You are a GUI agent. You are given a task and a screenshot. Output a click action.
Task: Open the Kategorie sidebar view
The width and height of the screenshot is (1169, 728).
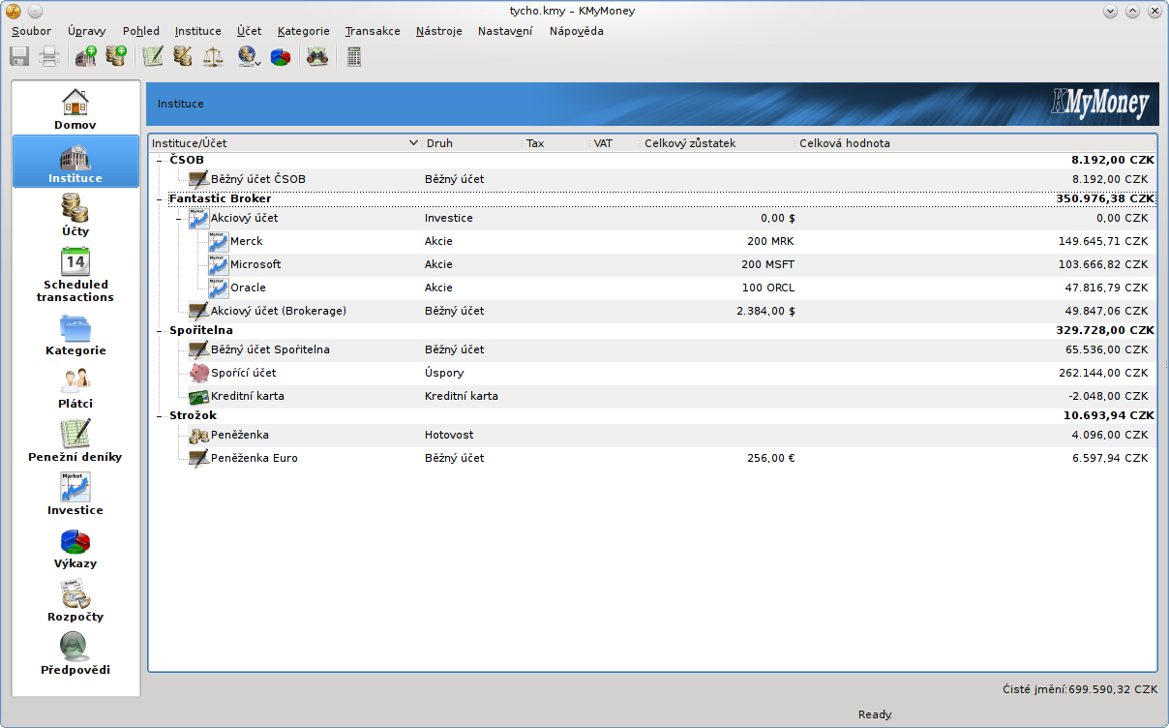coord(75,334)
